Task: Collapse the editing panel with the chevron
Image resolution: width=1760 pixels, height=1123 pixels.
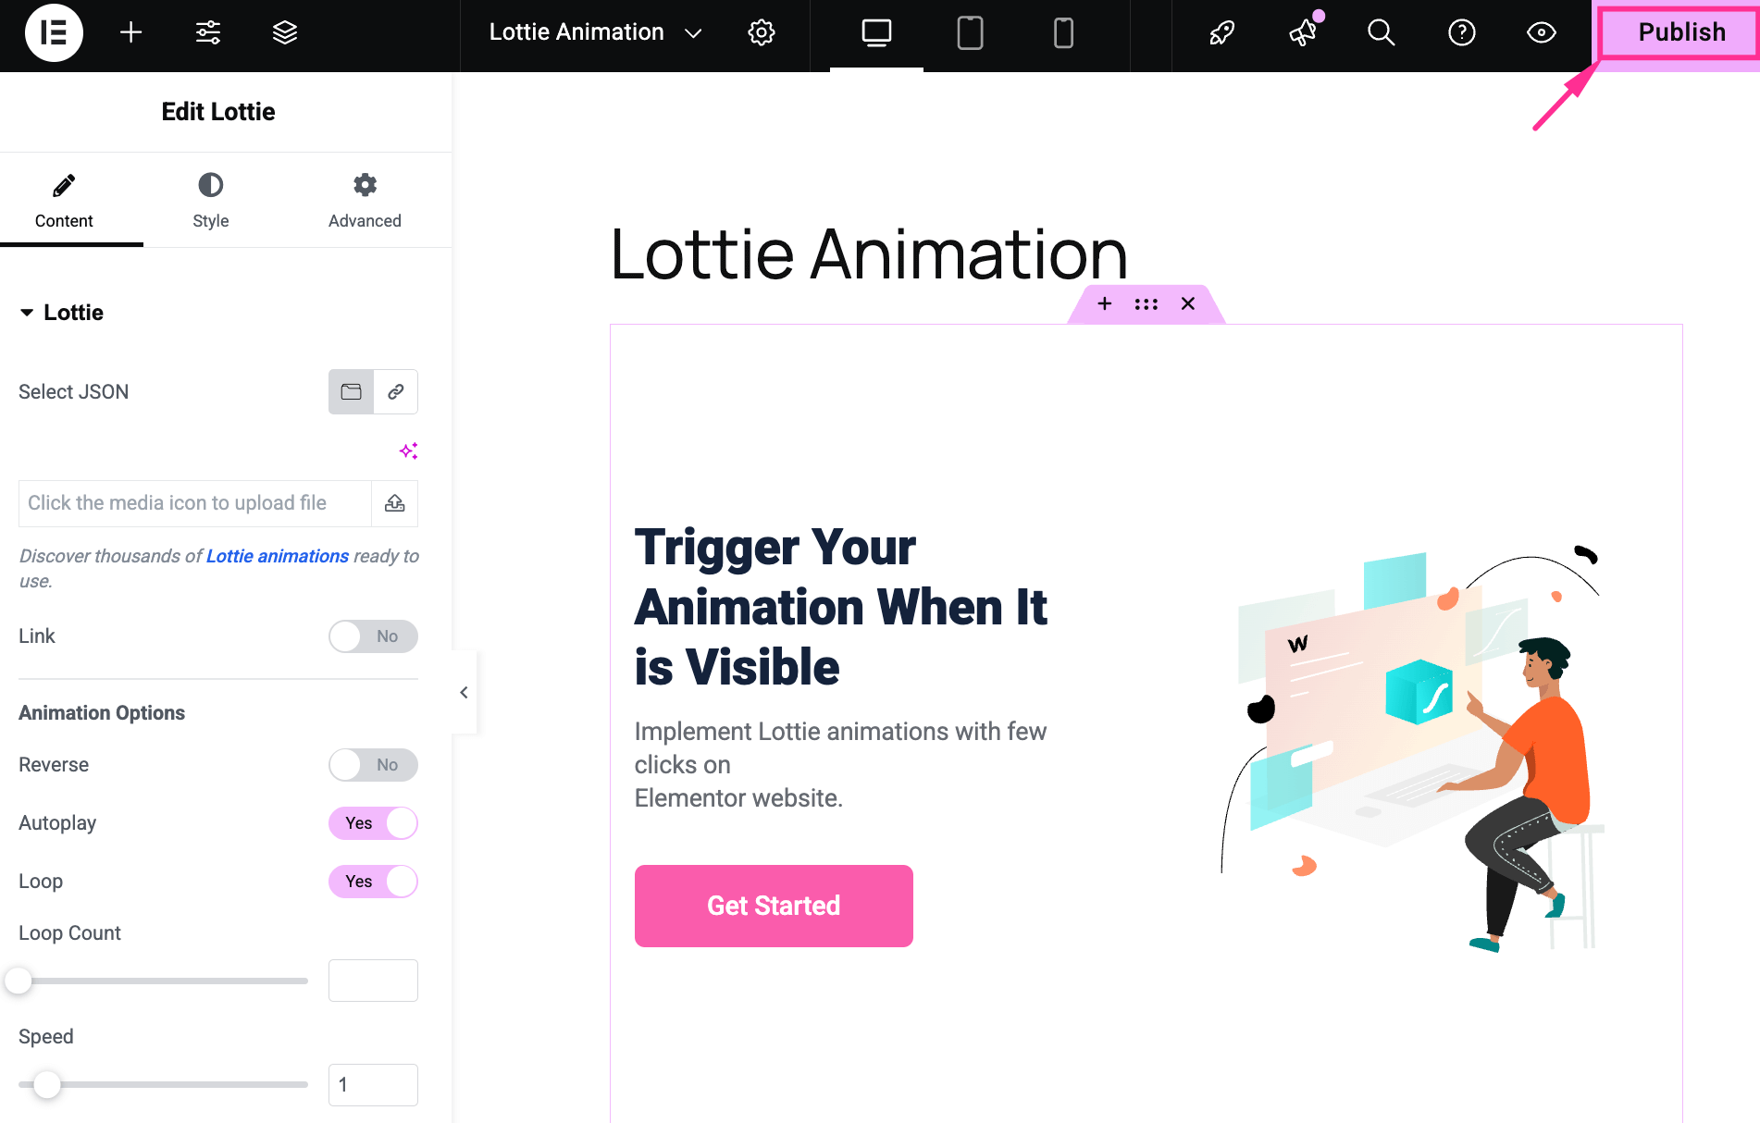Action: [x=463, y=692]
